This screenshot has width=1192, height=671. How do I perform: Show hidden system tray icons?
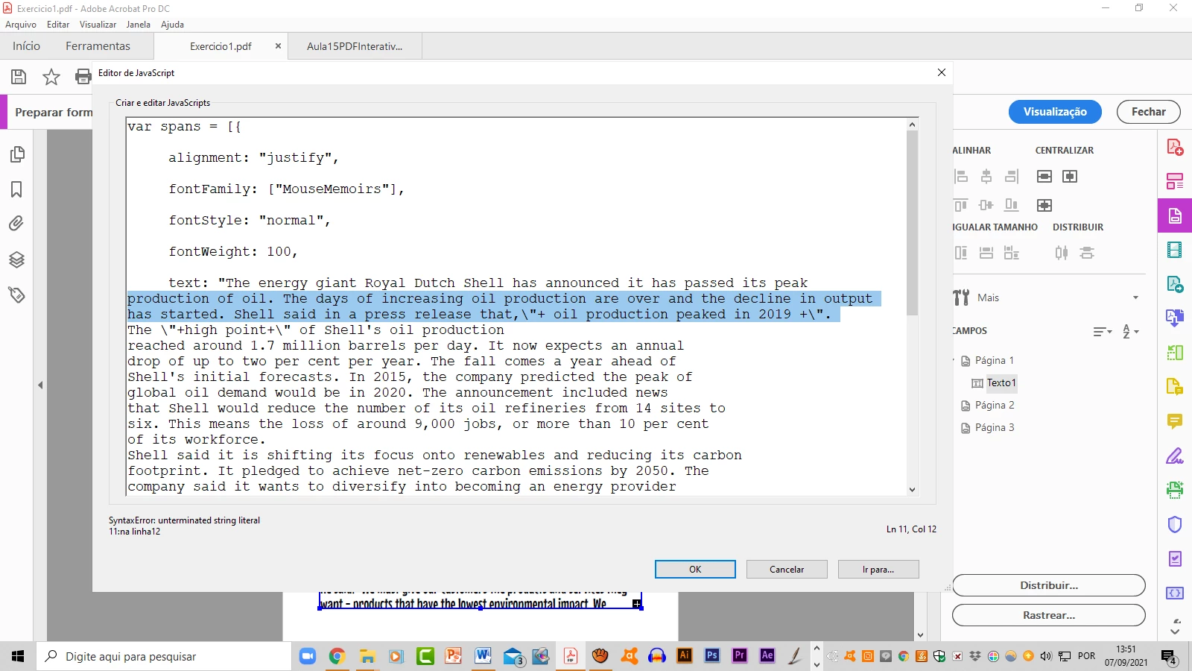click(817, 649)
